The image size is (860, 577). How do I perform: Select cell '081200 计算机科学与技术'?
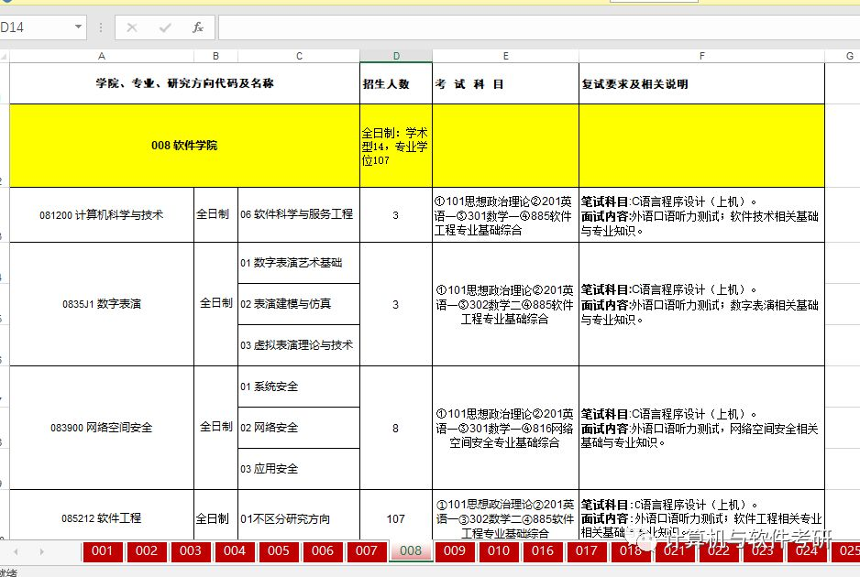[102, 215]
